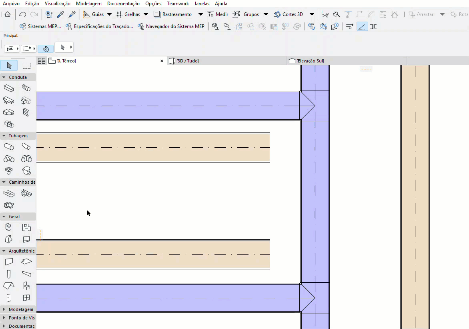The height and width of the screenshot is (329, 469).
Task: Switch to the [3D / Tudo] tab
Action: pyautogui.click(x=188, y=61)
